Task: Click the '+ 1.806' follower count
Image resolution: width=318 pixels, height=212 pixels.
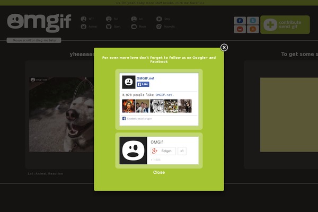Action: pos(155,160)
